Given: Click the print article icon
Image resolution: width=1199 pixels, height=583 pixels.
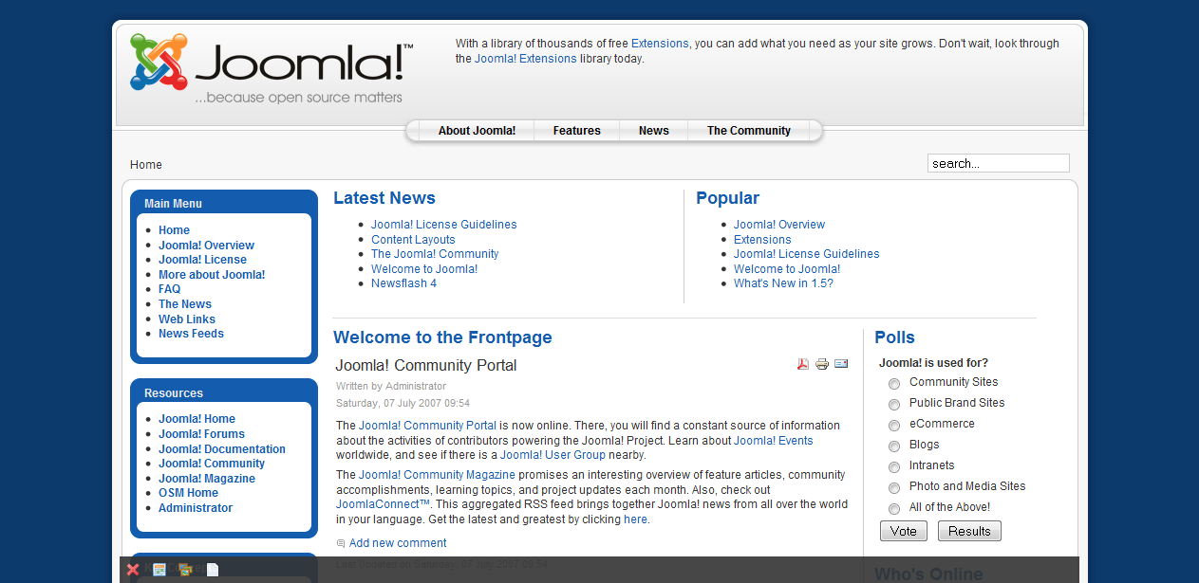Looking at the screenshot, I should (822, 364).
